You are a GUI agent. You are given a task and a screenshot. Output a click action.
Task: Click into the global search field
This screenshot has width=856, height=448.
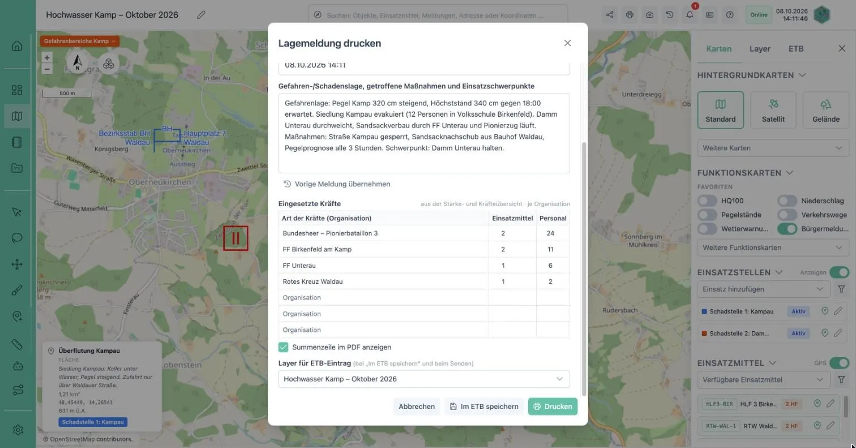pyautogui.click(x=438, y=15)
